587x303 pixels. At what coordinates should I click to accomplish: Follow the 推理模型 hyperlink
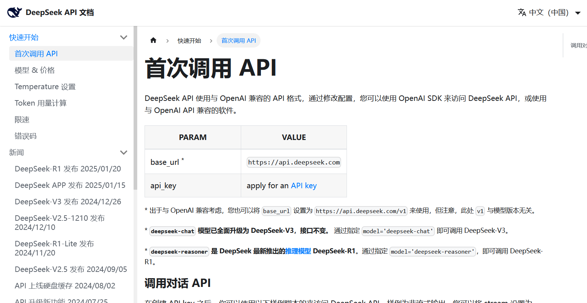coord(298,251)
